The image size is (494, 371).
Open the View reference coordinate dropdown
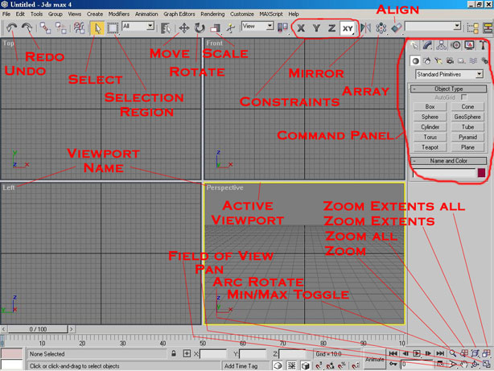point(257,26)
